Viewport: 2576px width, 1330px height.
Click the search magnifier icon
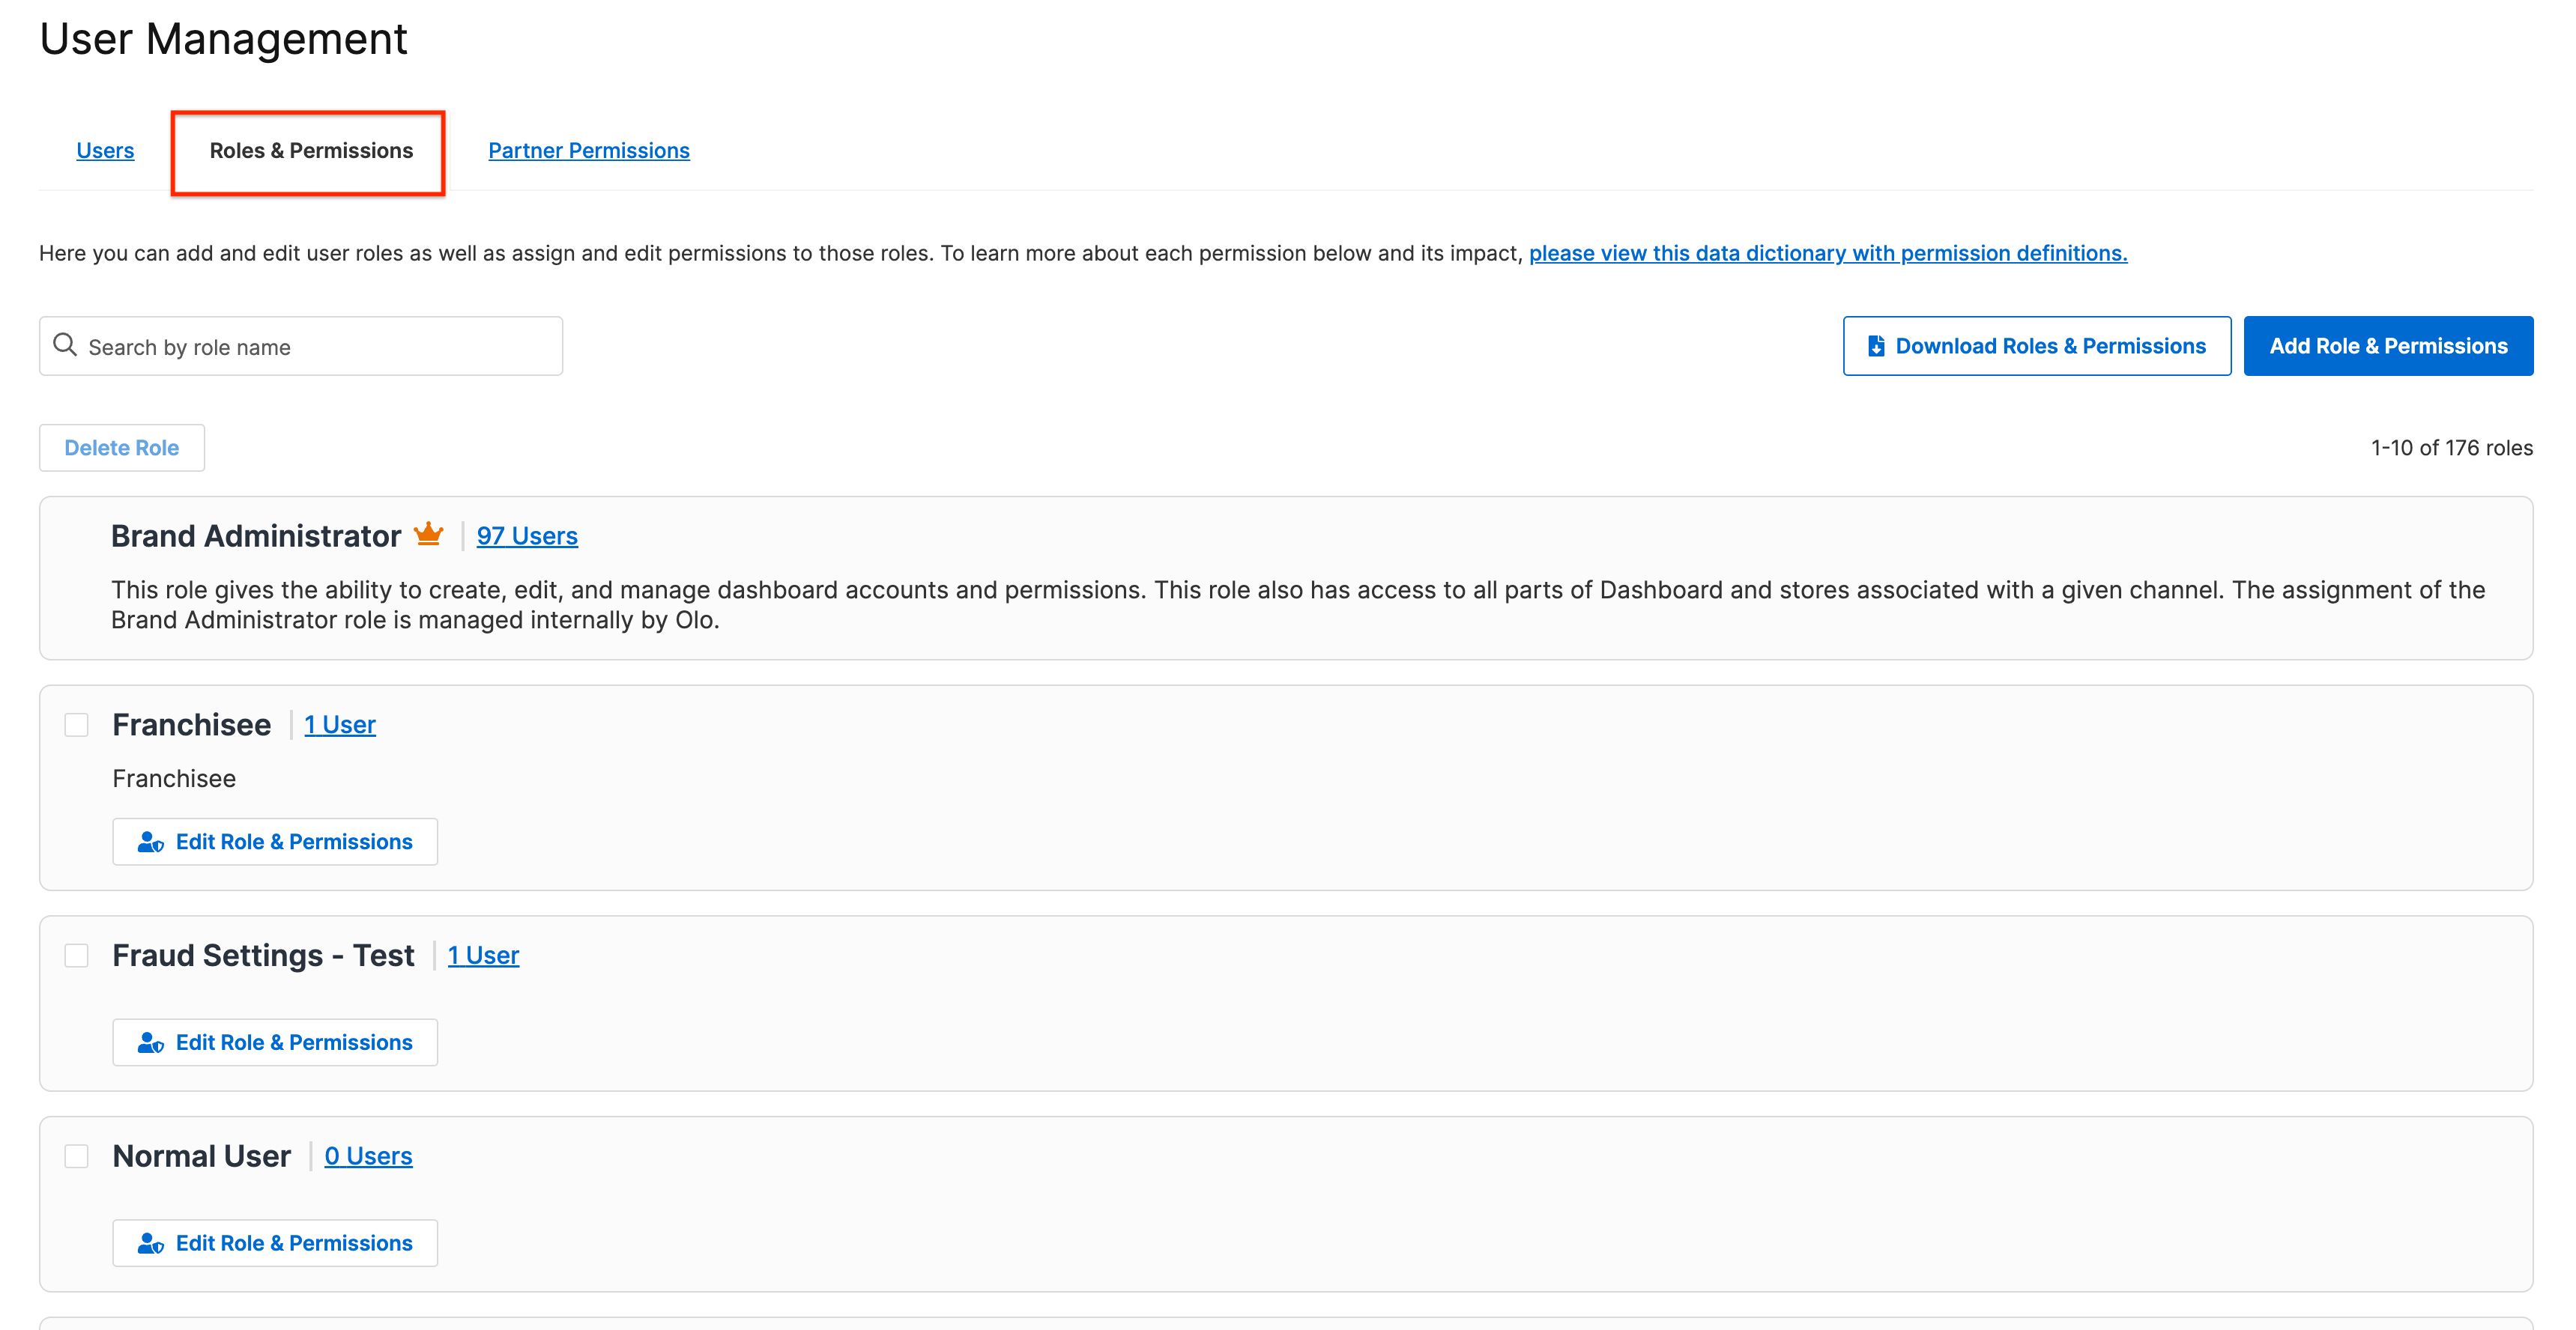(65, 344)
